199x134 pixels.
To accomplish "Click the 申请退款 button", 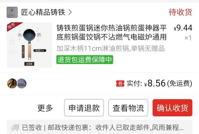I will tap(84, 108).
